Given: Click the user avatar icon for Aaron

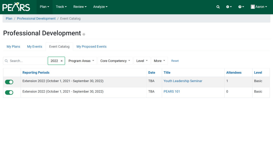Looking at the screenshot, I should [x=253, y=7].
